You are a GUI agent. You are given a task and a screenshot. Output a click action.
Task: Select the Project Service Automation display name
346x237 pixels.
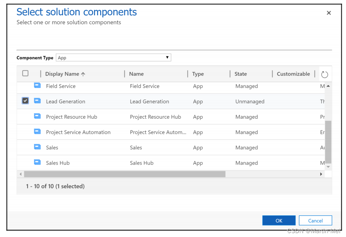point(78,132)
